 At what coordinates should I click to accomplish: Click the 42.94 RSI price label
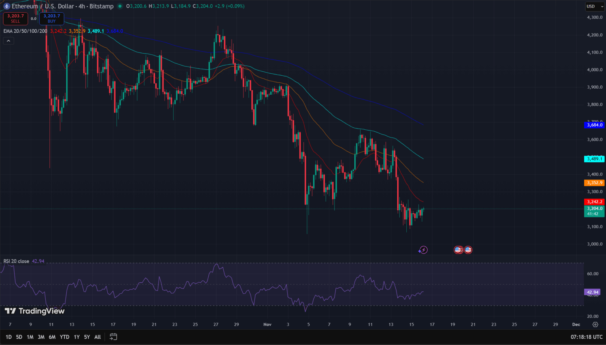(592, 291)
